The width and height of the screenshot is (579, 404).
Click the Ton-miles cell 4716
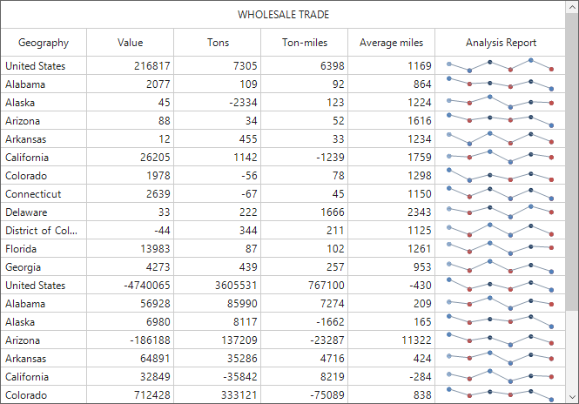tap(304, 358)
